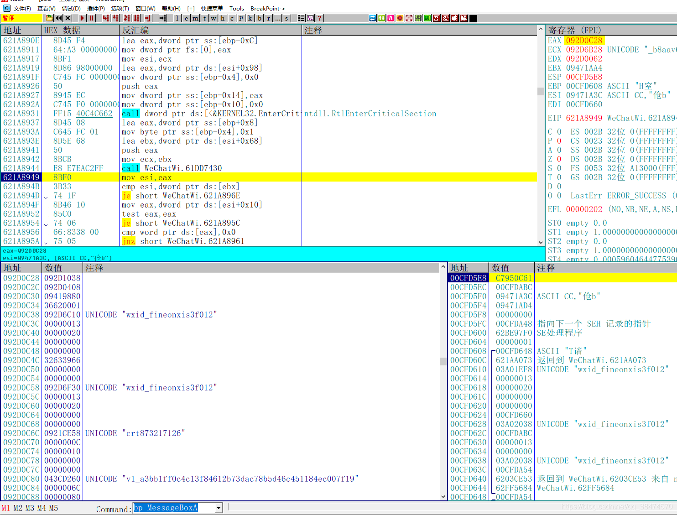Toggle the A flag value
This screenshot has height=515, width=677.
click(x=559, y=150)
